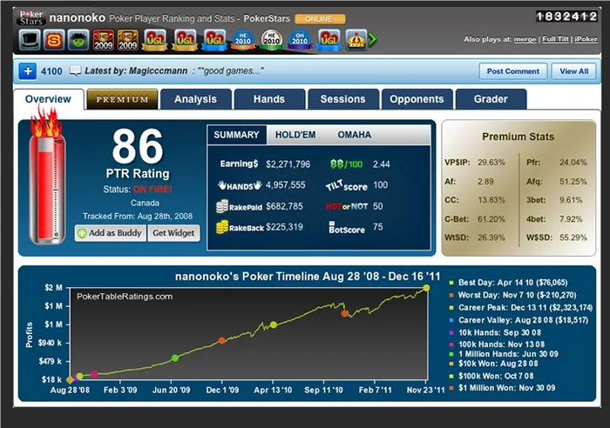610x428 pixels.
Task: Click the Earnings value $2,271,796
Action: click(288, 164)
